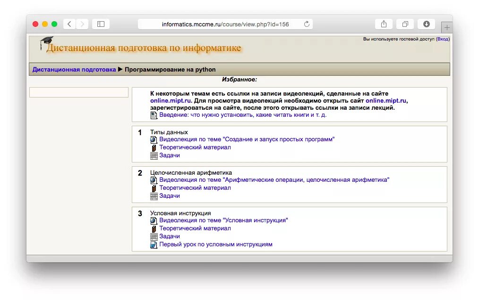Click the Избранное: heading
This screenshot has height=300, width=479.
pyautogui.click(x=239, y=80)
